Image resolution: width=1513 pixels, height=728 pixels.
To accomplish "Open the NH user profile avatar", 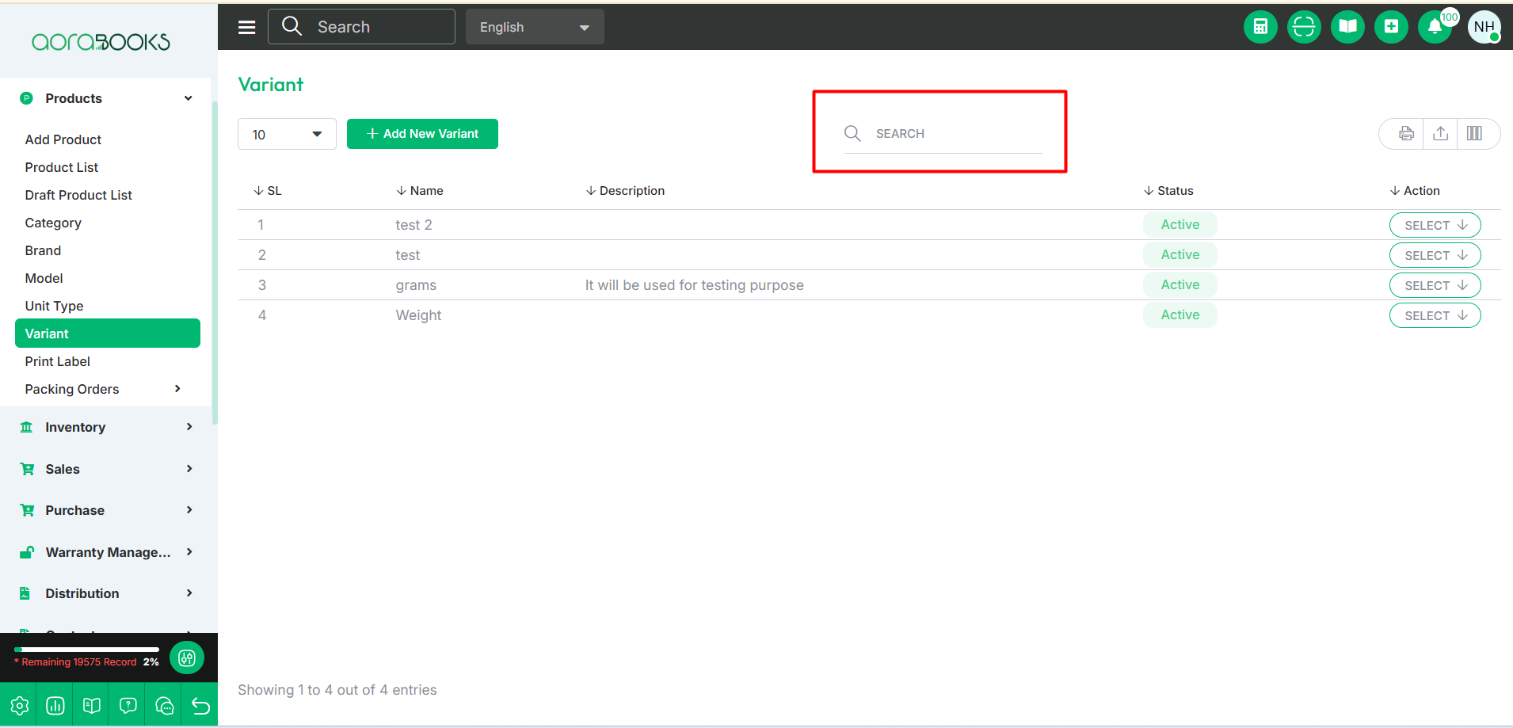I will click(1484, 27).
